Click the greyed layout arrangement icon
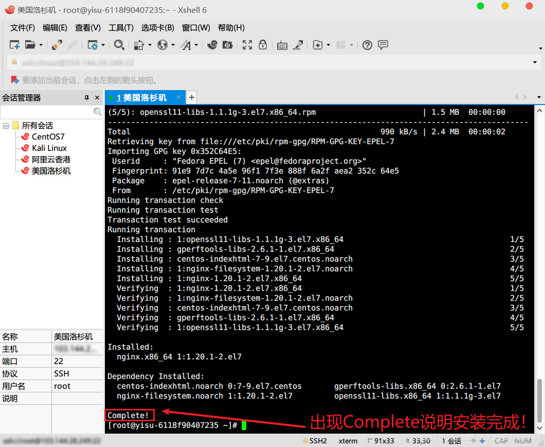 [341, 45]
